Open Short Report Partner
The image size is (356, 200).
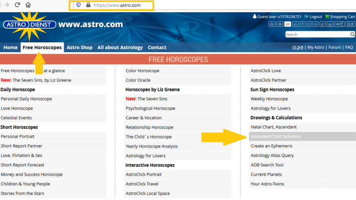tap(53, 146)
